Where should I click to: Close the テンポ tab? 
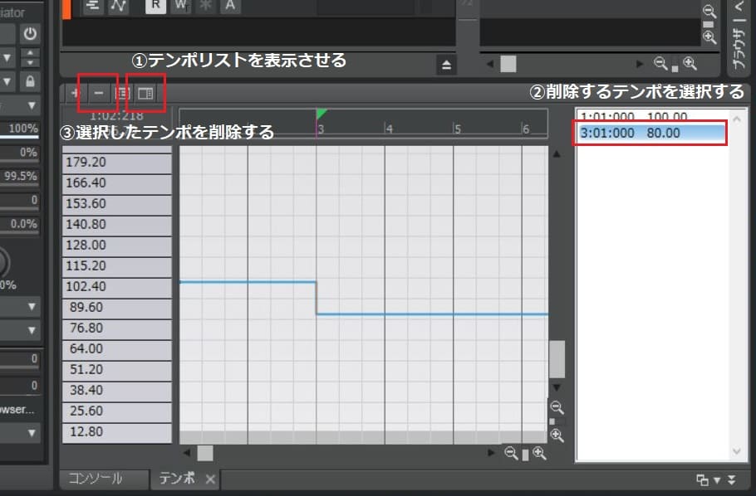click(210, 479)
